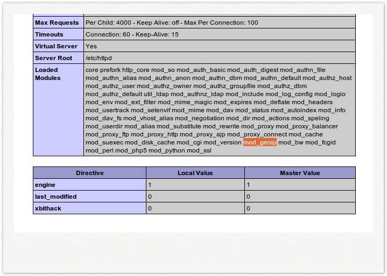This screenshot has height=276, width=387.
Task: Click the Max Requests row label
Action: point(57,23)
